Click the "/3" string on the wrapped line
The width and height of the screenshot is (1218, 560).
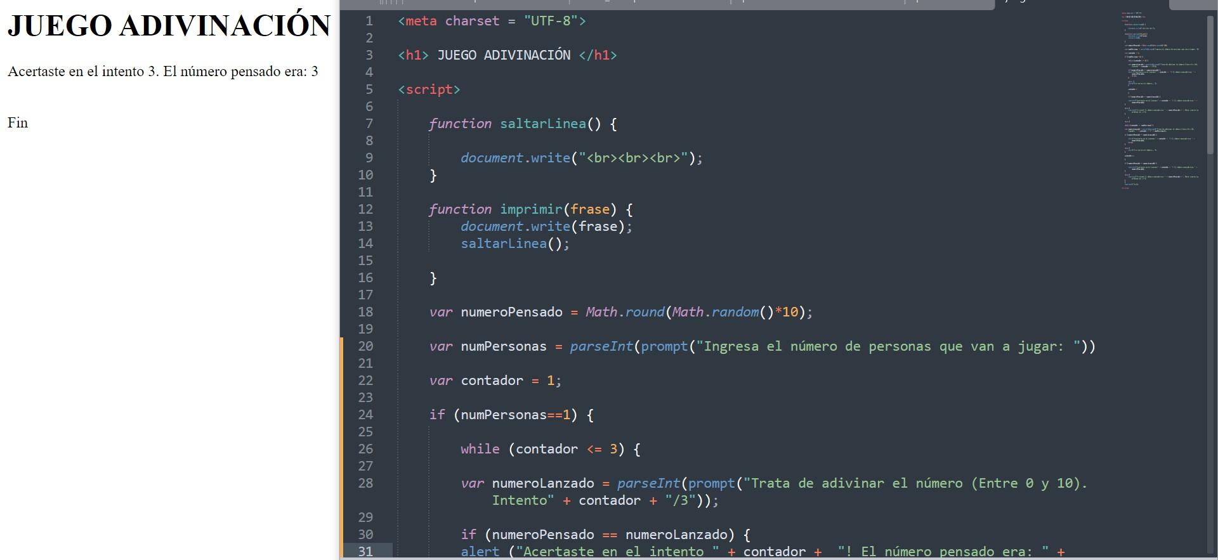click(680, 500)
